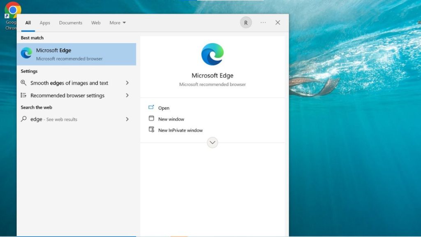
Task: Open the three-dot options menu
Action: [263, 23]
